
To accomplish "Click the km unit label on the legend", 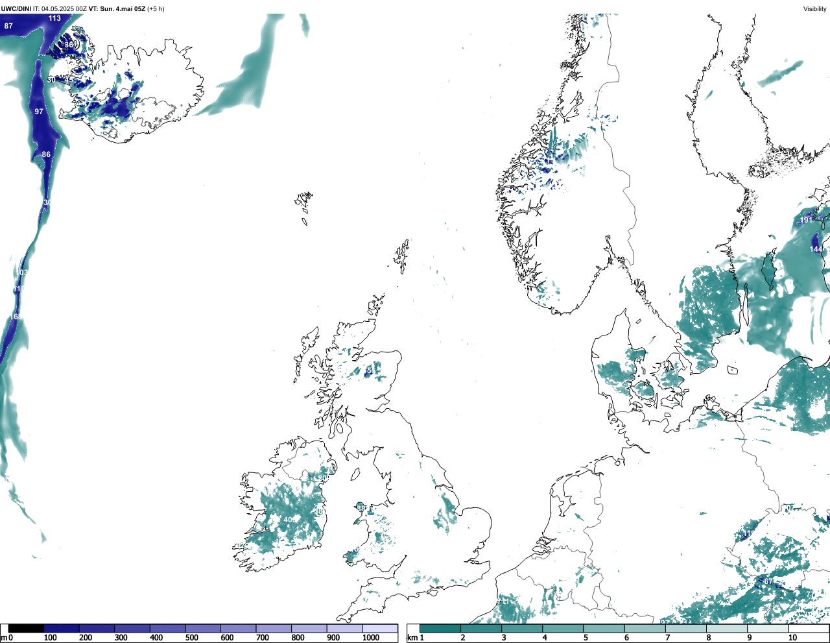I will 411,638.
